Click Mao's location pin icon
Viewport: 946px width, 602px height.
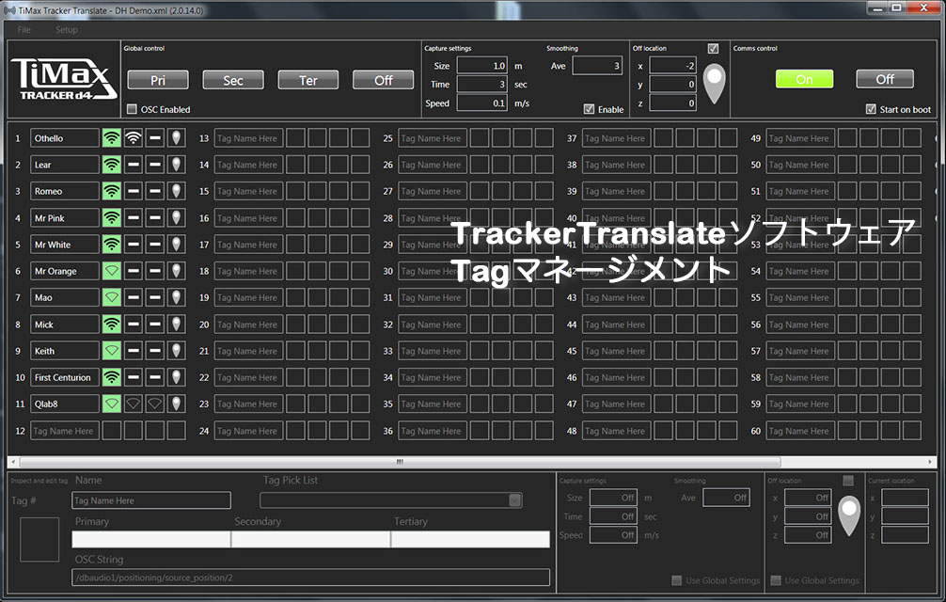[x=176, y=297]
